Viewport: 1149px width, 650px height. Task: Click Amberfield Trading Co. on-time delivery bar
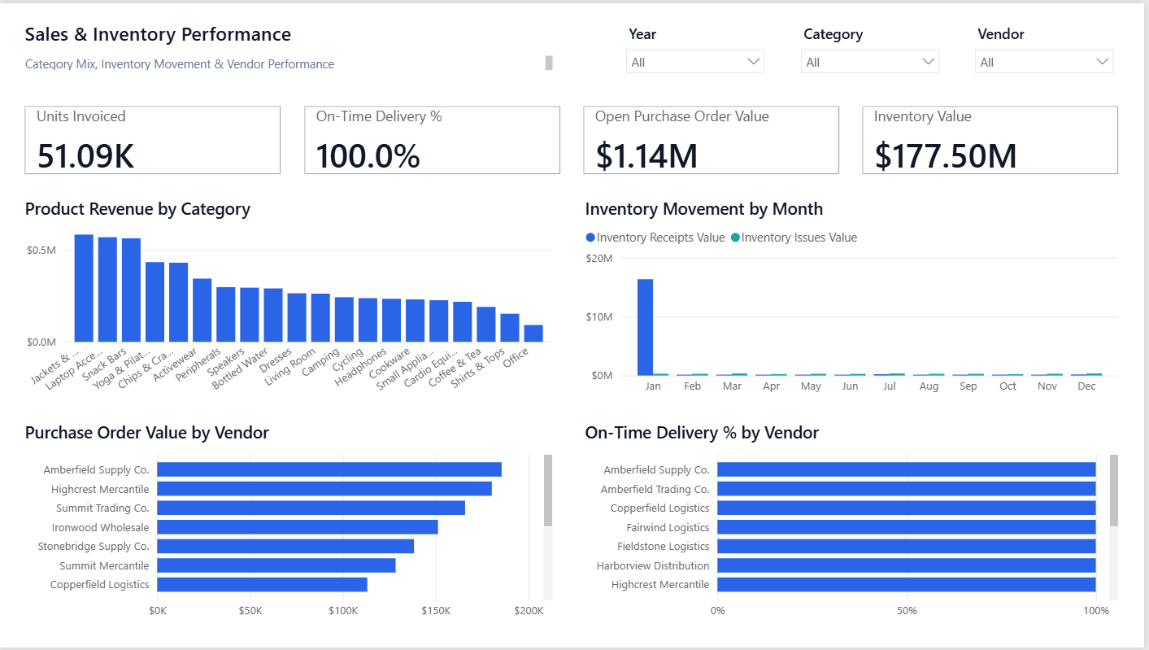pyautogui.click(x=907, y=489)
